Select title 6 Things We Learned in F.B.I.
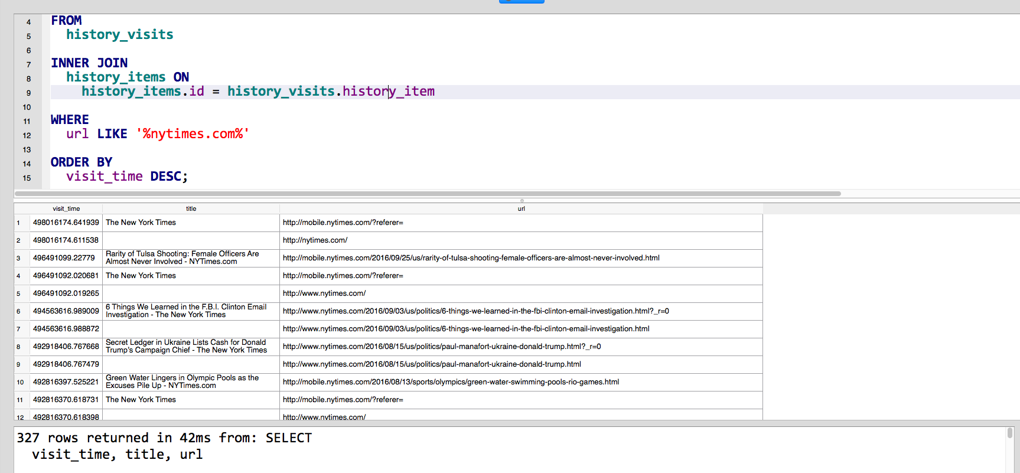The width and height of the screenshot is (1020, 473). 191,311
